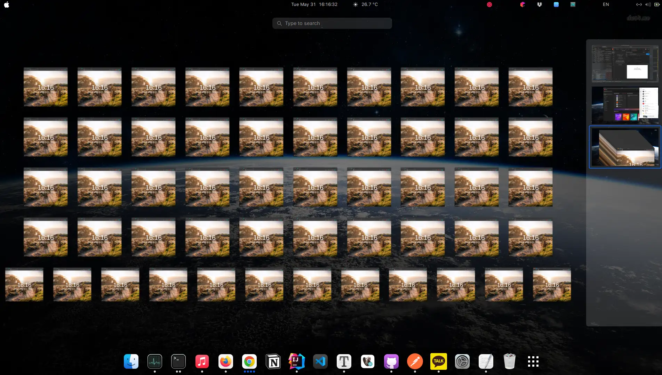Click the blue spiral tray icon
The width and height of the screenshot is (662, 375).
556,5
